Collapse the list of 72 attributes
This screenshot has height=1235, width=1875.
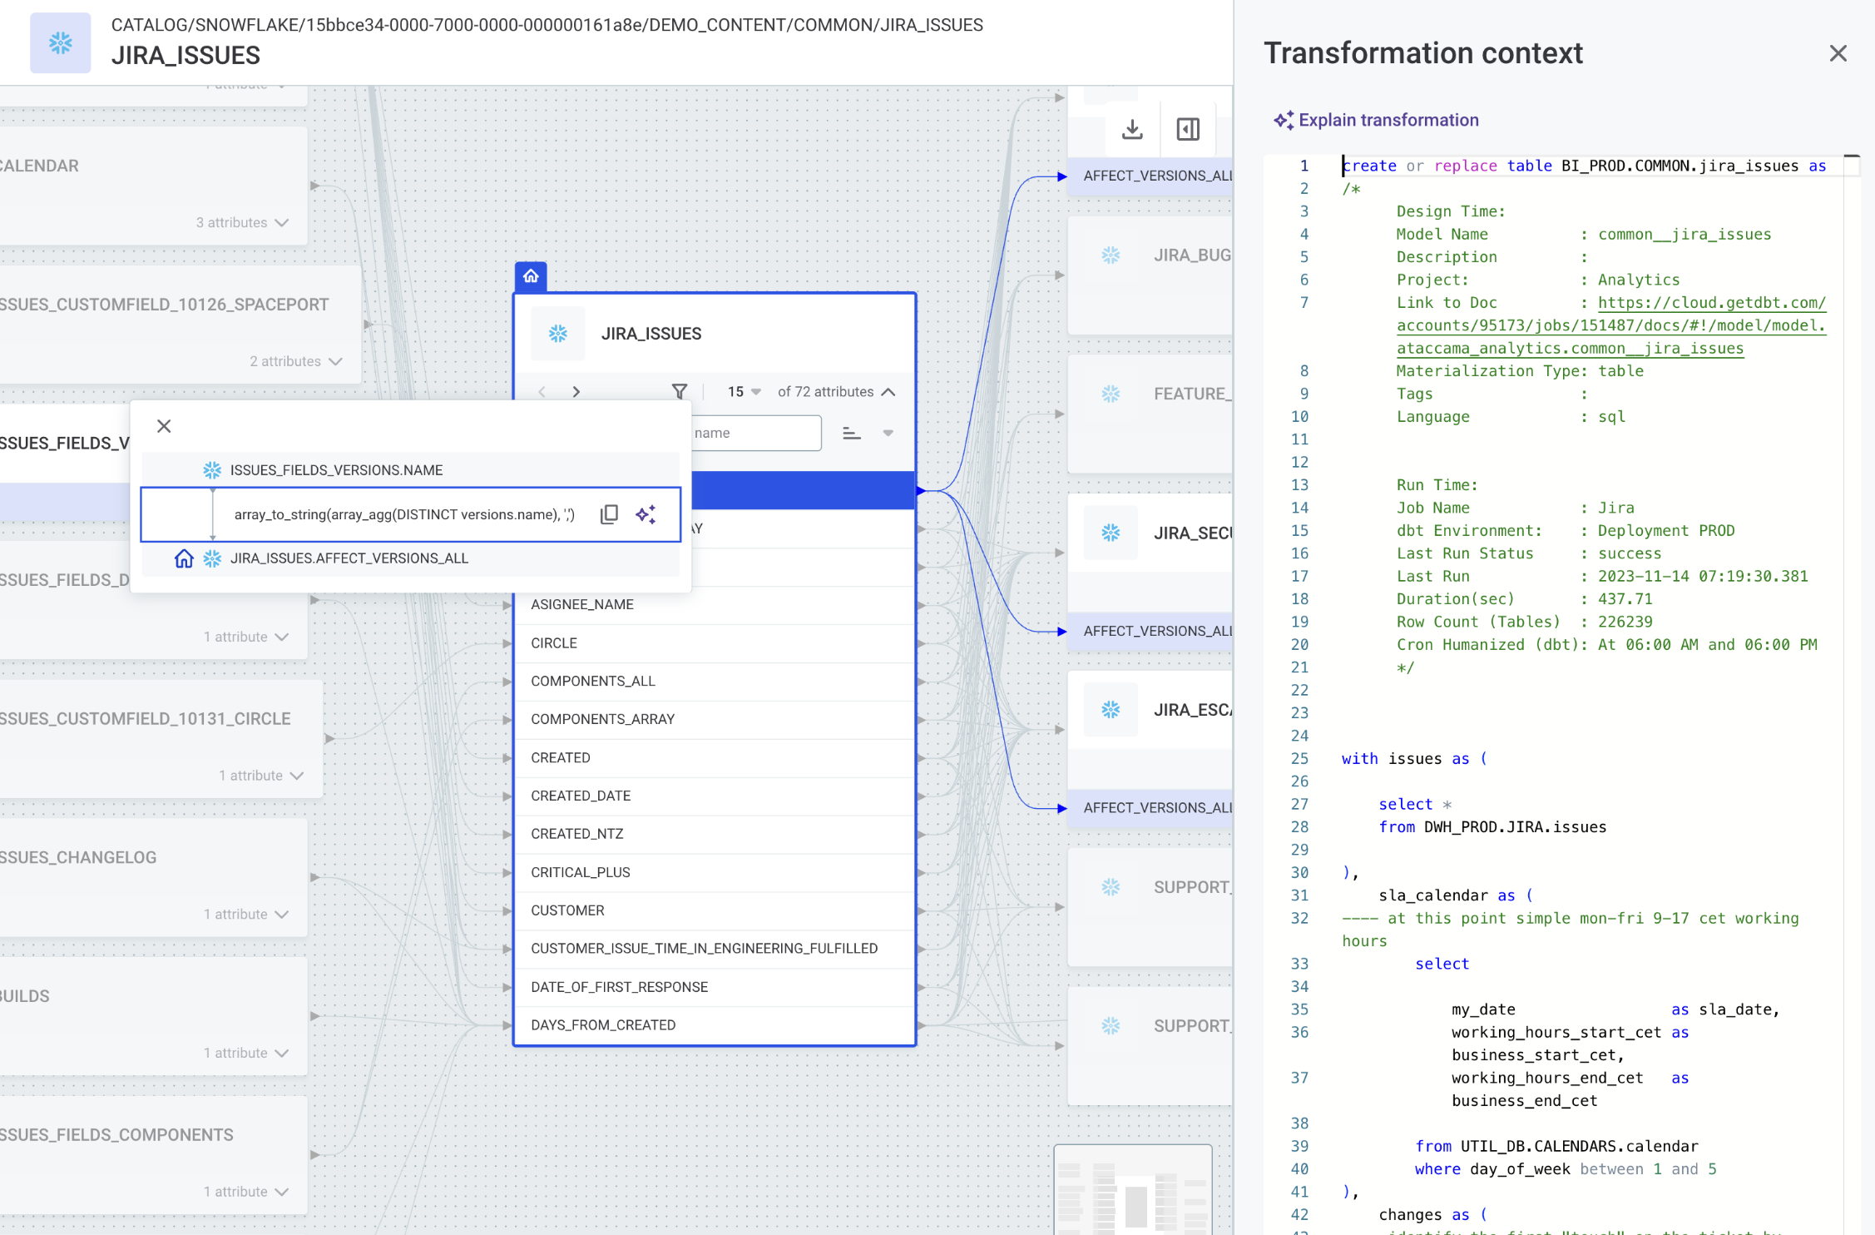tap(888, 391)
